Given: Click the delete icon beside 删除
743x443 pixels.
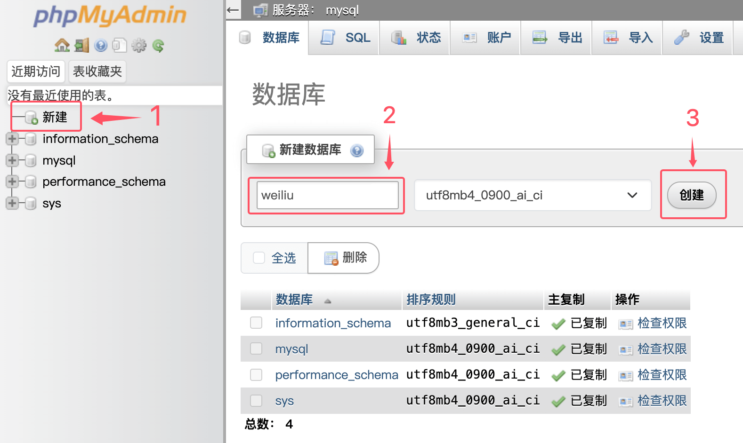Looking at the screenshot, I should 331,258.
